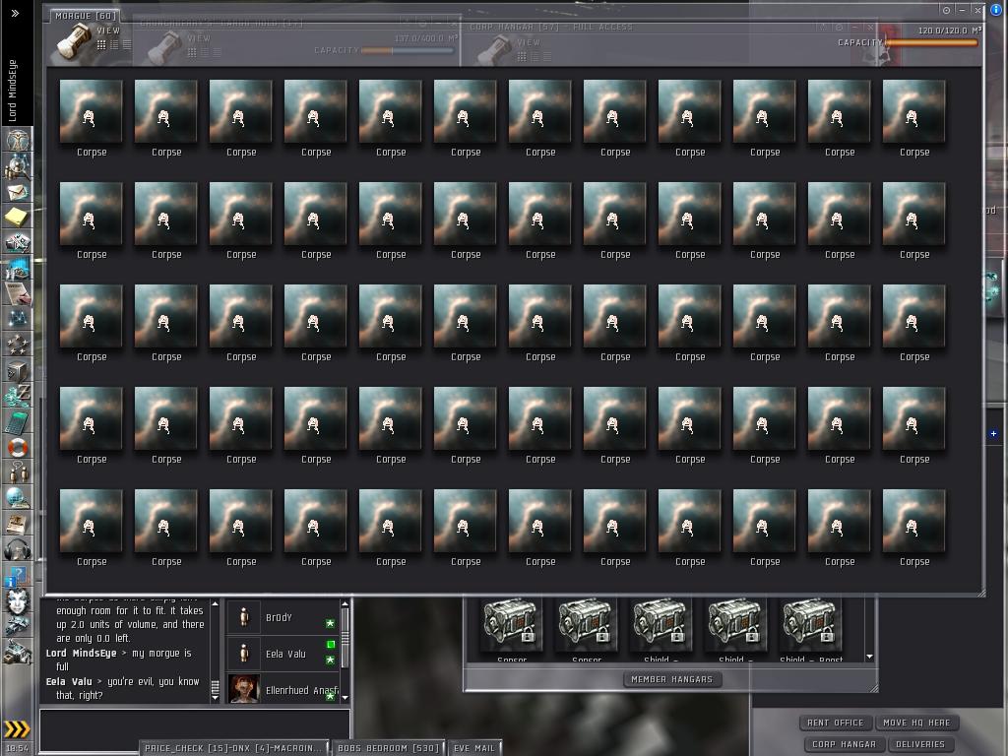1008x756 pixels.
Task: Click the member list scrollbar thumb
Action: [x=346, y=639]
